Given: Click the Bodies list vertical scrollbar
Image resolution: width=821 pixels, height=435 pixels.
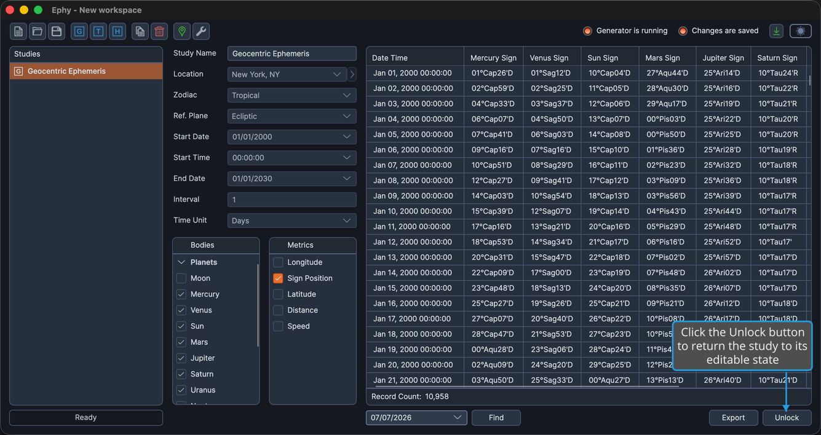Looking at the screenshot, I should point(258,305).
